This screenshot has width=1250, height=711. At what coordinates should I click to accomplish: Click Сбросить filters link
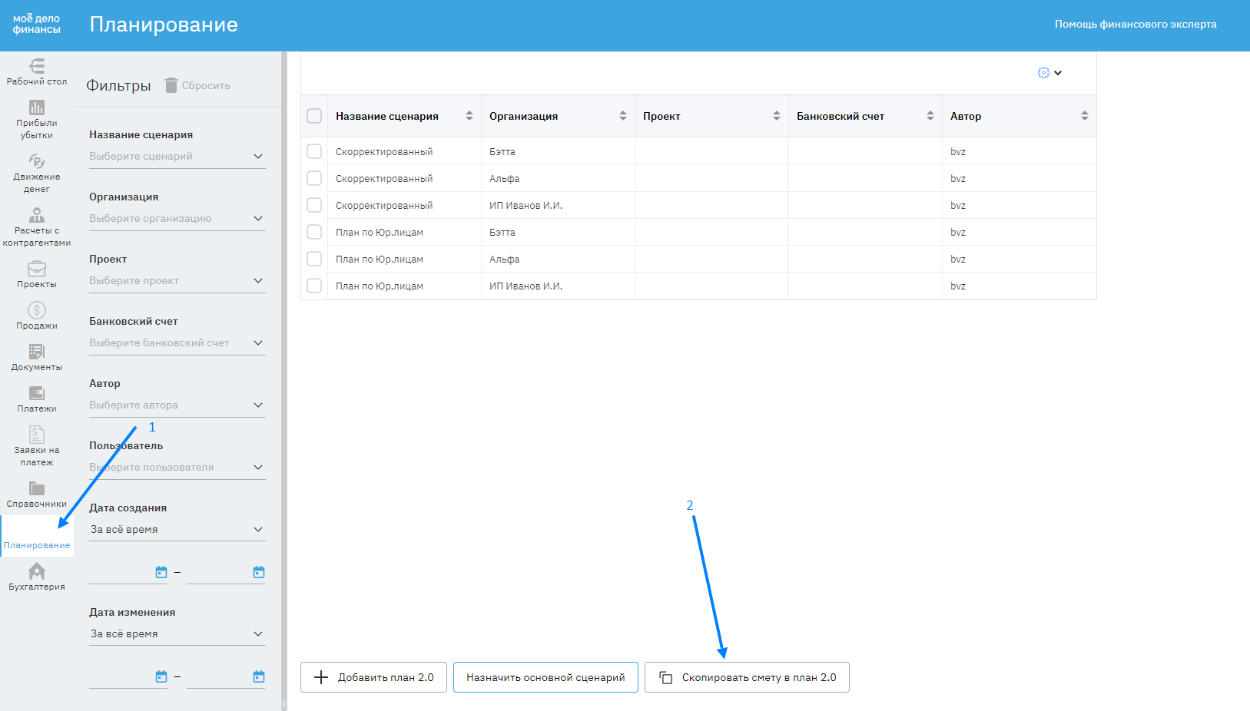206,86
